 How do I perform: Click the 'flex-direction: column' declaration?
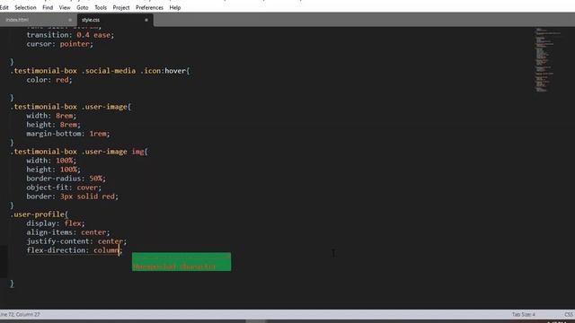click(x=74, y=250)
